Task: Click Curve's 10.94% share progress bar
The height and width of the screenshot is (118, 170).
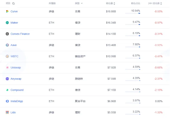Action: pos(133,13)
